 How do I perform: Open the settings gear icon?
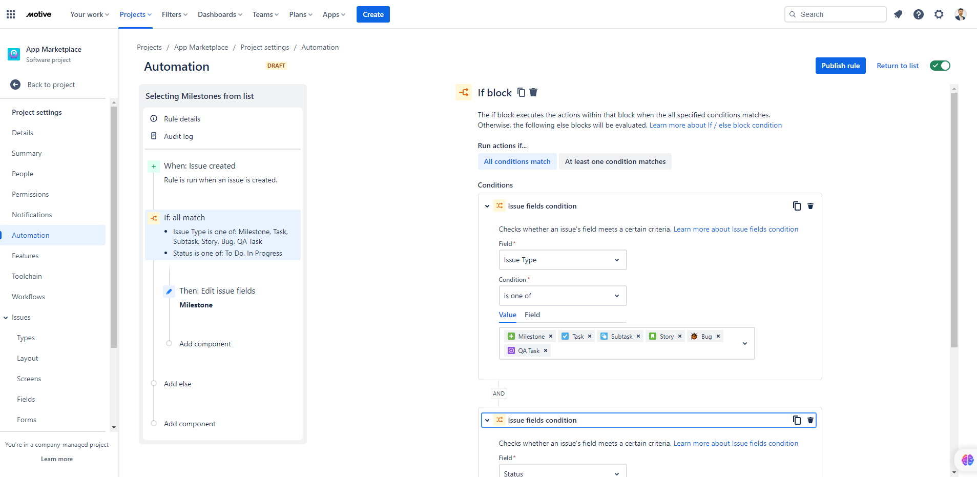pyautogui.click(x=939, y=14)
